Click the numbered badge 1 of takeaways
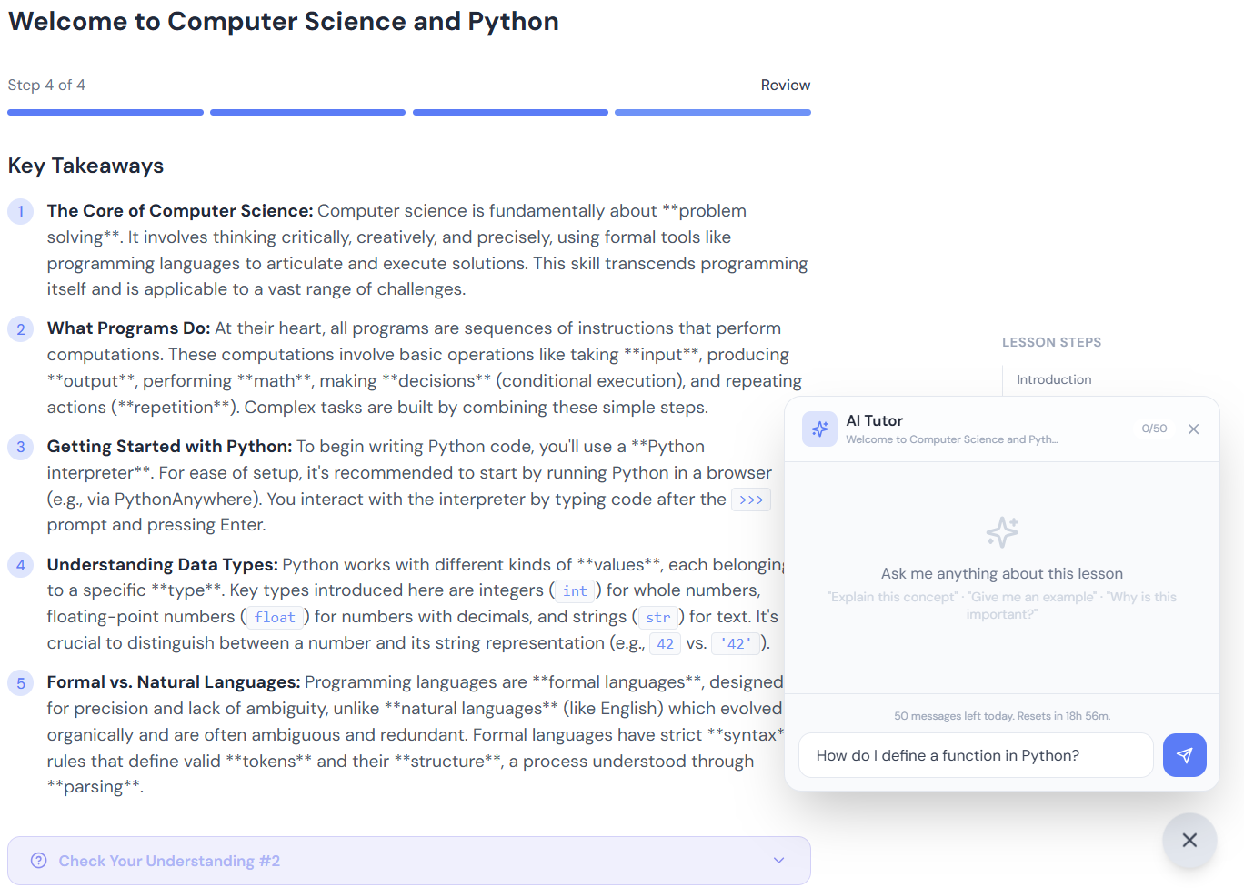The height and width of the screenshot is (888, 1244). (x=21, y=211)
